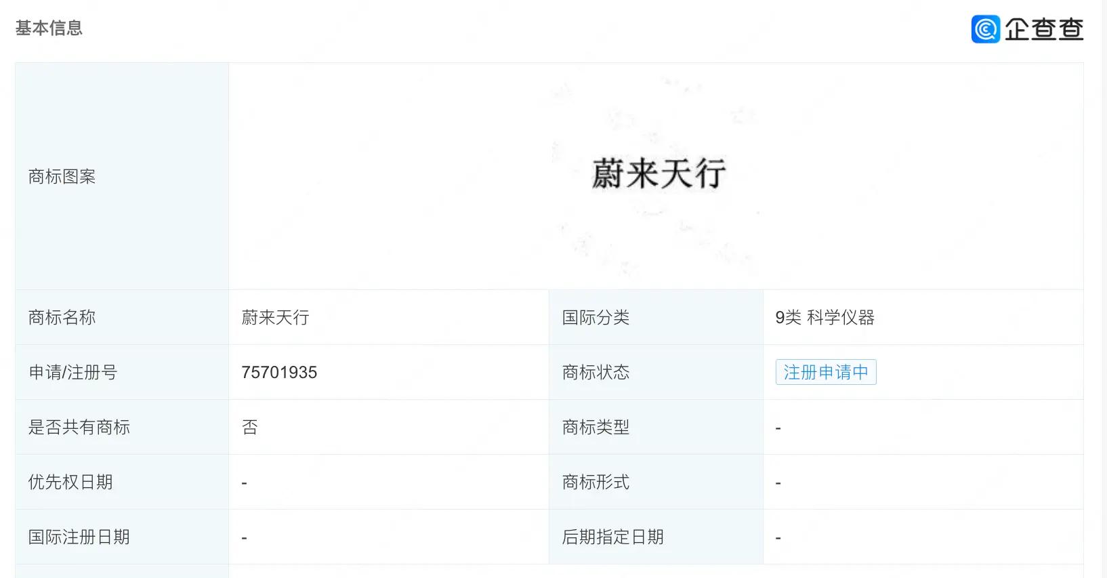Click the 企查查 logo icon

(985, 29)
